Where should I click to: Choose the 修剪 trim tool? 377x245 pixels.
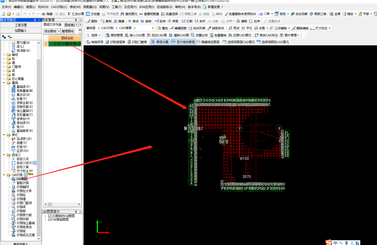tap(173, 21)
